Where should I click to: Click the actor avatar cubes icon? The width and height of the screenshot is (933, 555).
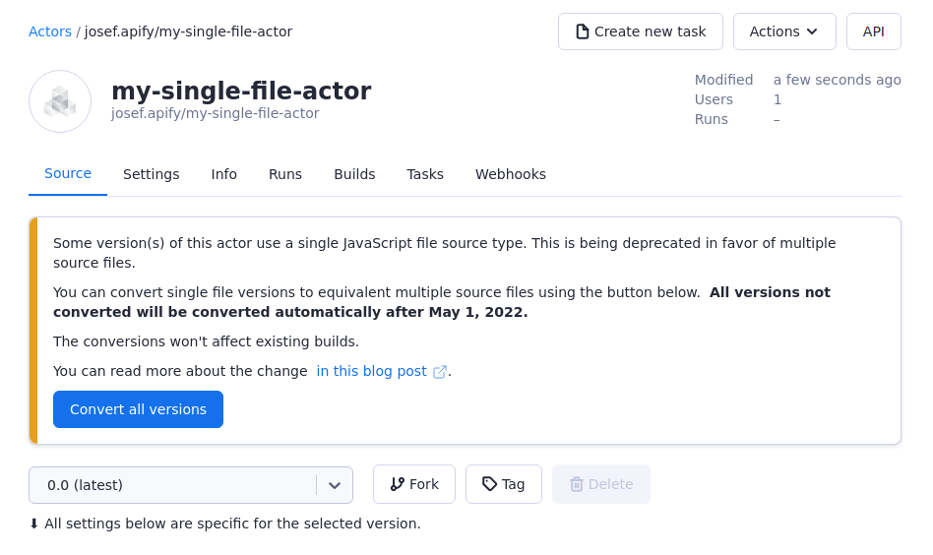(60, 101)
